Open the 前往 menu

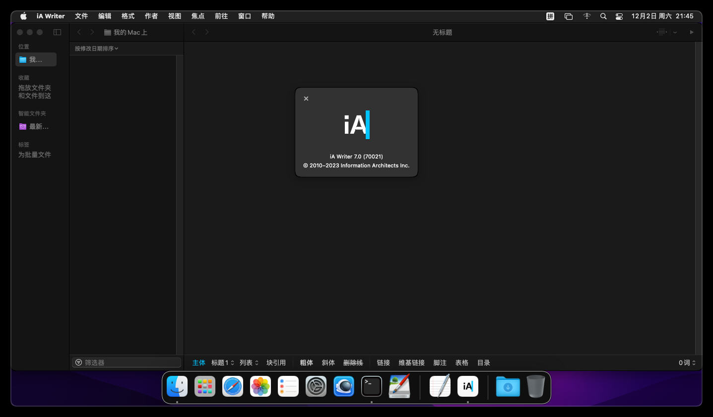tap(221, 16)
